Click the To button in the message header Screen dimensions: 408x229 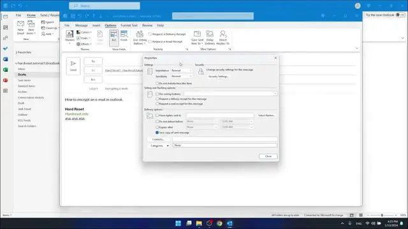pyautogui.click(x=93, y=61)
